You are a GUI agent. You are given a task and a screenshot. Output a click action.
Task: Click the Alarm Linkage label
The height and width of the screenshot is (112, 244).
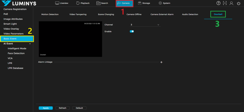click(x=45, y=62)
